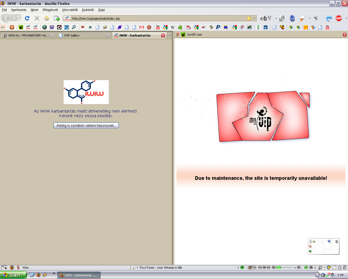
Task: Open a new tab with the folder-plus icon
Action: [x=57, y=18]
